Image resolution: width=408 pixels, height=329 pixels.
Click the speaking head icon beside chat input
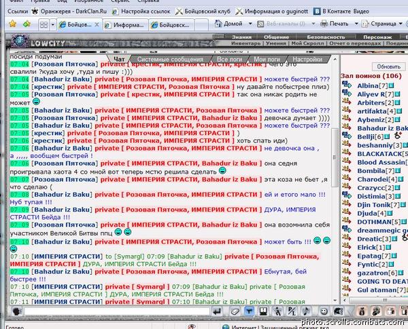16,311
